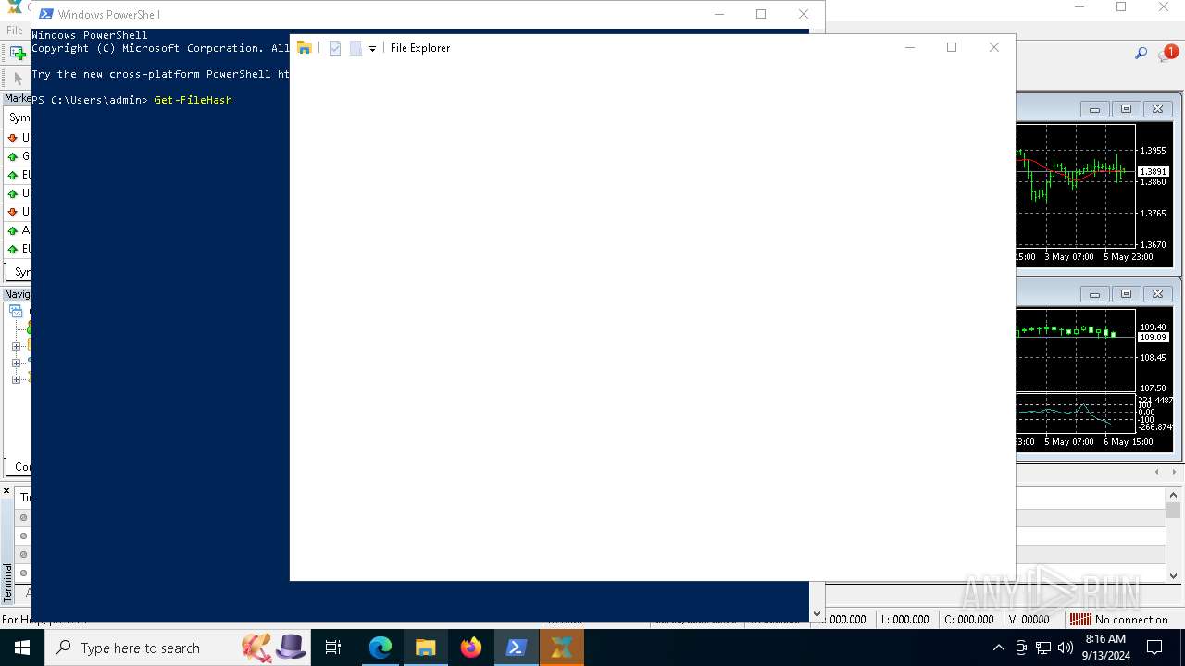Open the Action Center notifications icon
The width and height of the screenshot is (1185, 666).
(1154, 647)
